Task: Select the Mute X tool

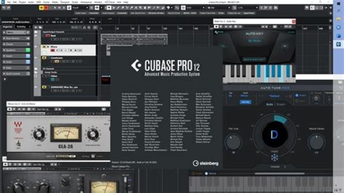Action: click(136, 8)
